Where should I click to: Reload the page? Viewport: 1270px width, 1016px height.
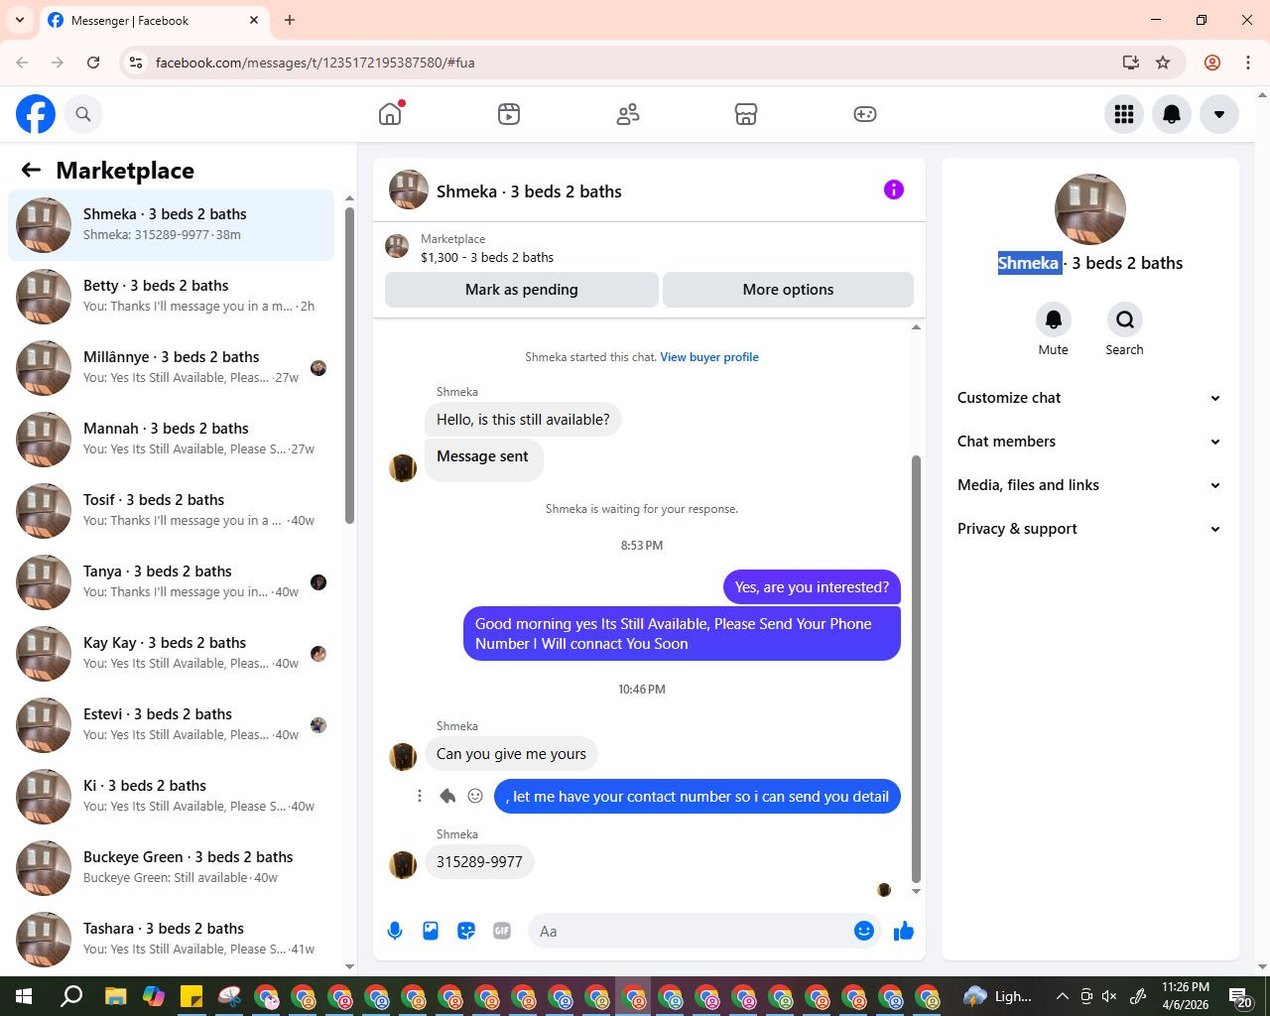tap(93, 63)
